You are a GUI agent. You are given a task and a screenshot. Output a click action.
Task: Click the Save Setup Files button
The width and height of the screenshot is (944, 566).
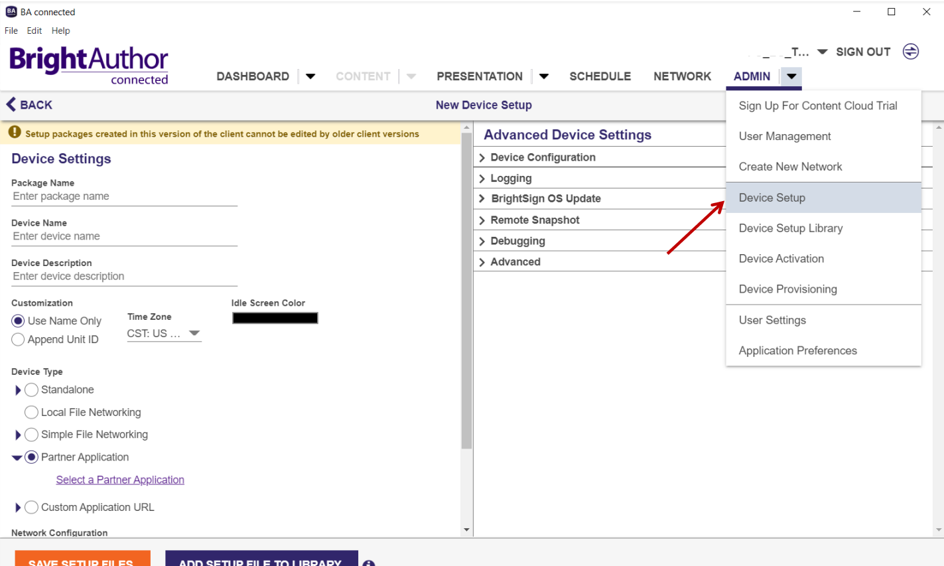82,559
